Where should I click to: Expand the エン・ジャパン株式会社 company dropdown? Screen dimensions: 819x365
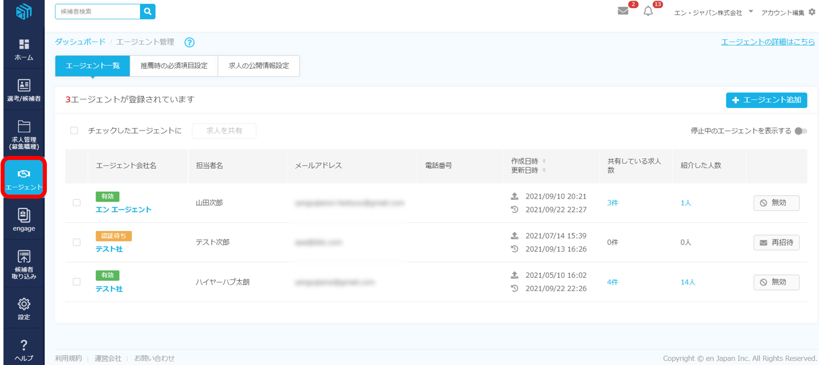751,12
